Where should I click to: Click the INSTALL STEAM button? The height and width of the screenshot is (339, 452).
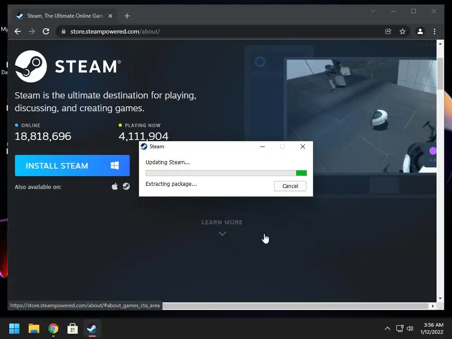pos(72,166)
